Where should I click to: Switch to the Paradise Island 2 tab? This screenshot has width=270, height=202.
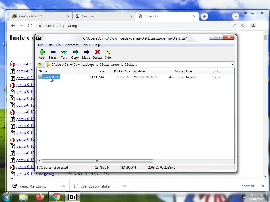[40, 16]
